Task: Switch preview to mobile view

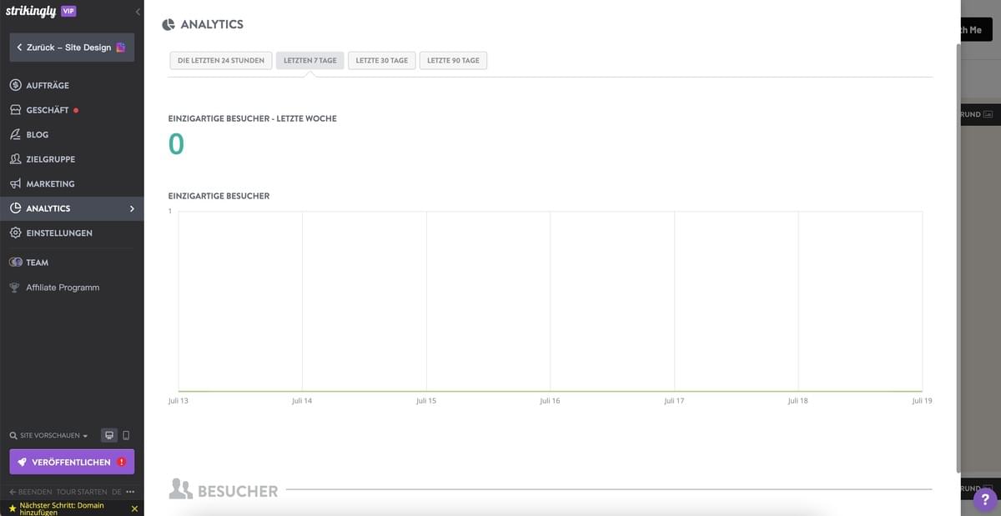Action: click(126, 435)
